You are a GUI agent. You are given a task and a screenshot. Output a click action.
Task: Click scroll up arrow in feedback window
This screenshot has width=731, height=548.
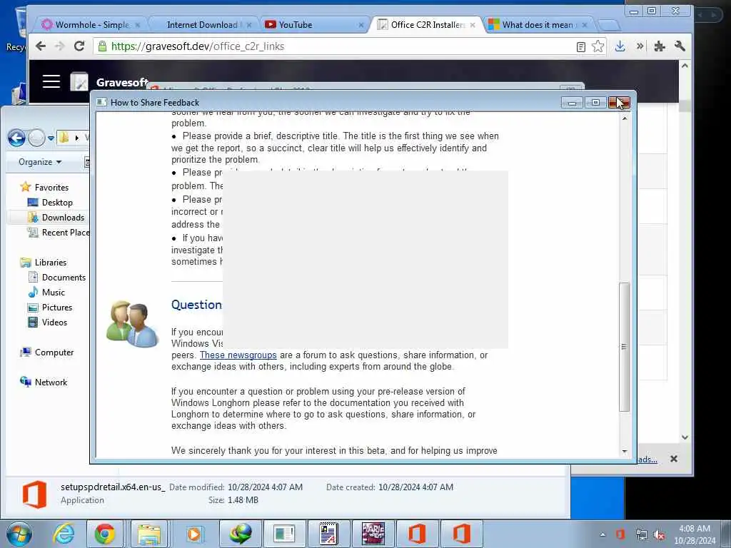[x=624, y=118]
